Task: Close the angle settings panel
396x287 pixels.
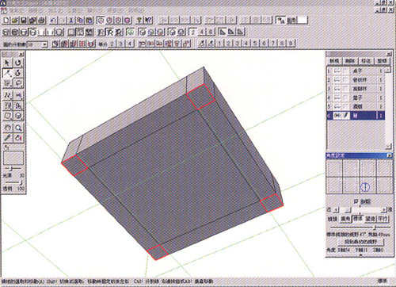Action: [389, 155]
